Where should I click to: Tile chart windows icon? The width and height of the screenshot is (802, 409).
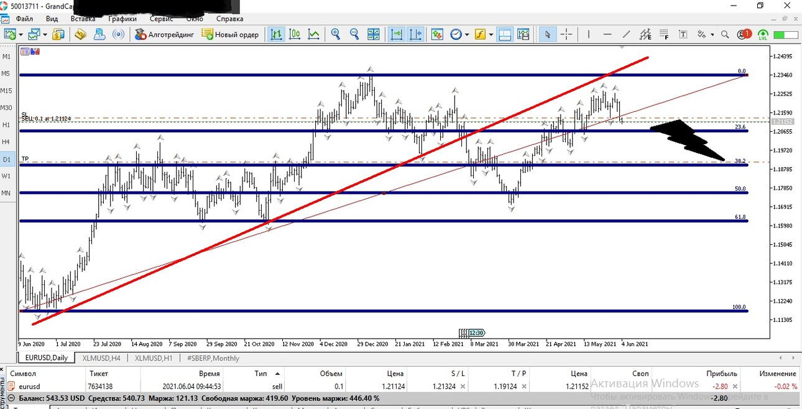point(374,34)
